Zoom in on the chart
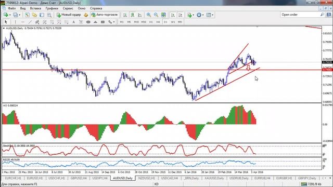The image size is (333, 187). point(149,15)
